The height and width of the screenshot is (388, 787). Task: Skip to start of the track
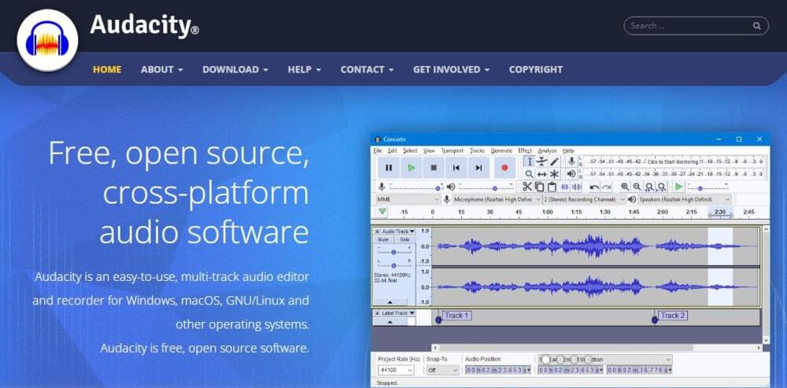click(456, 168)
